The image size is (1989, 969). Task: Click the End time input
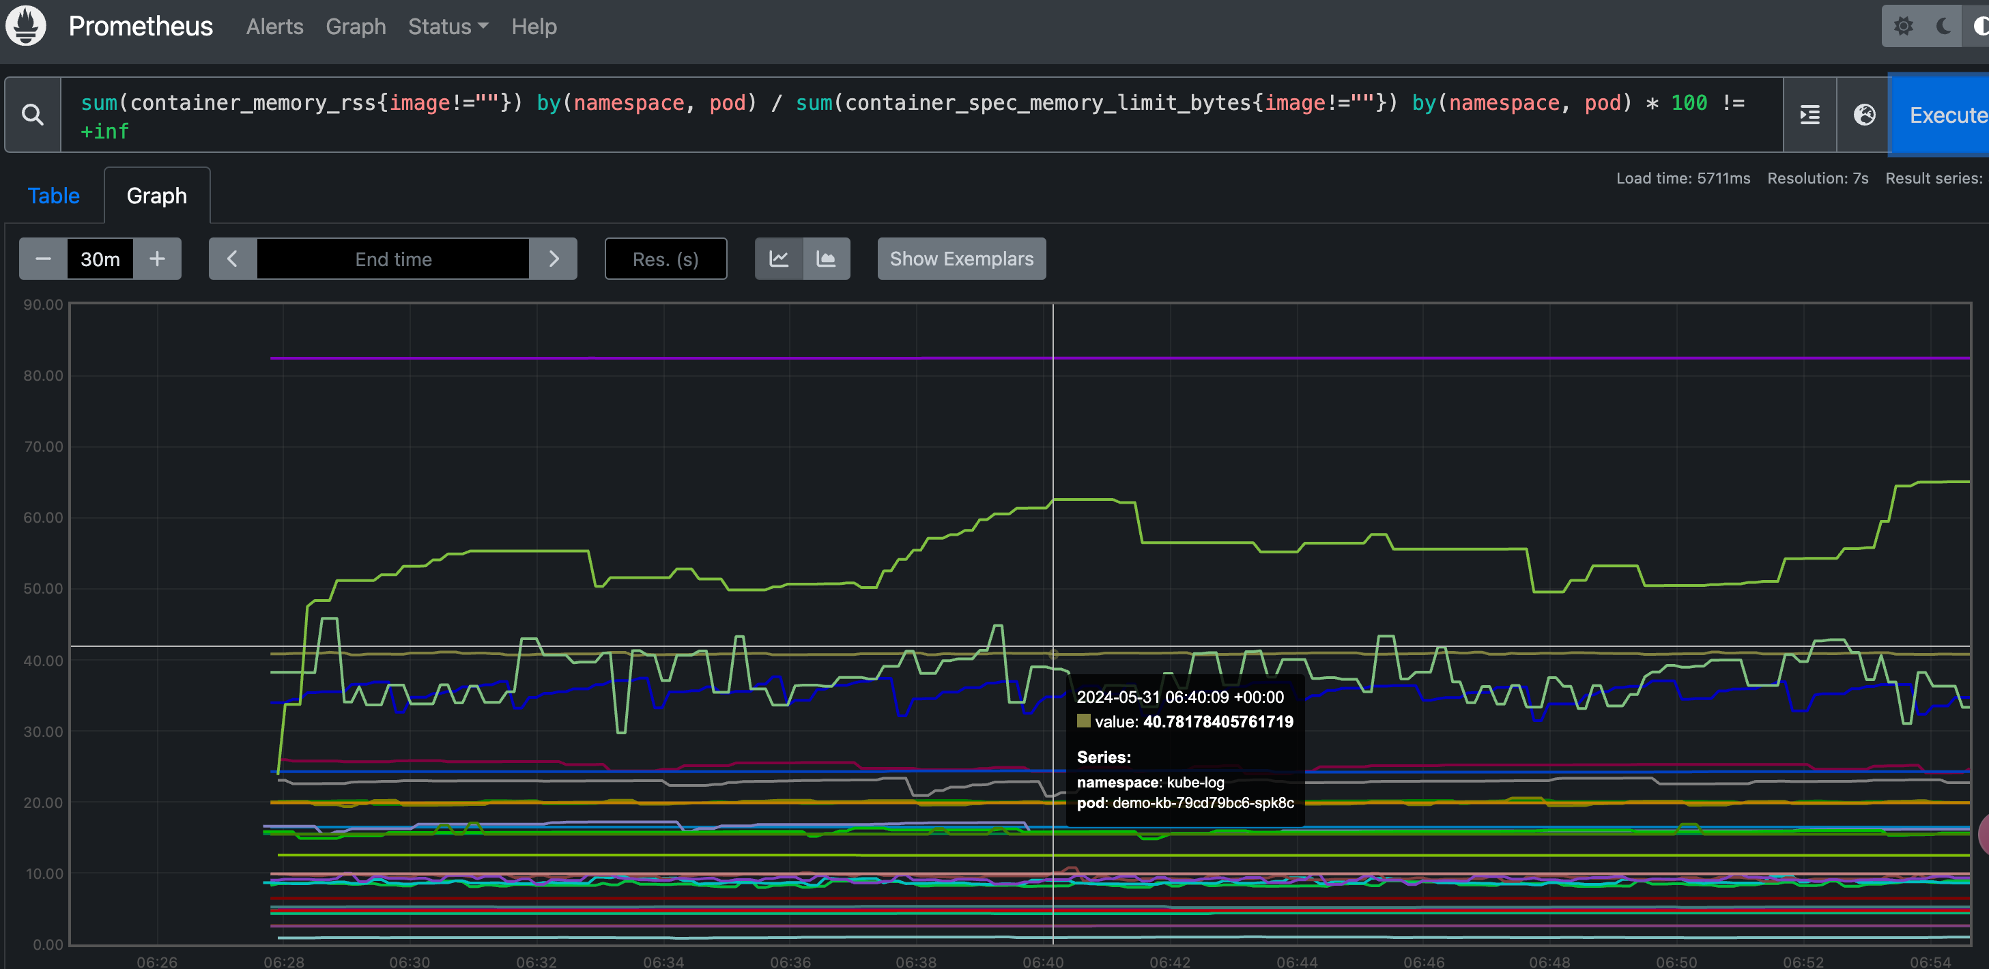pyautogui.click(x=393, y=259)
